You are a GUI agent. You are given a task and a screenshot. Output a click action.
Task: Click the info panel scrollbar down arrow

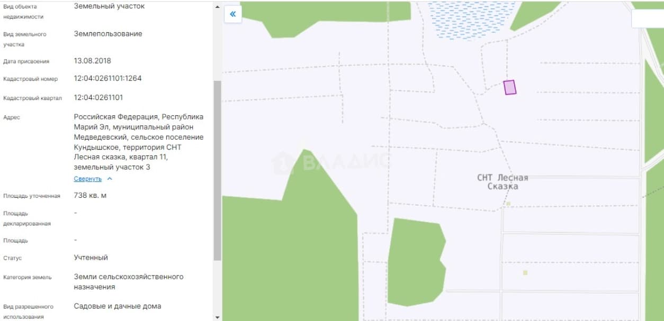click(x=217, y=317)
